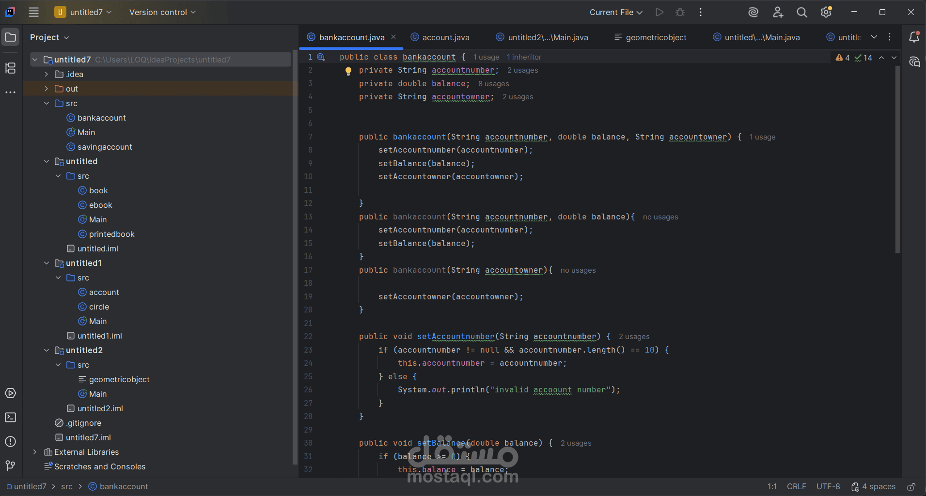Expand External Libraries node

tap(35, 452)
